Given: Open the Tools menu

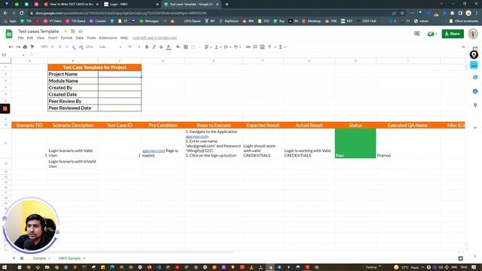Looking at the screenshot, I should (91, 38).
